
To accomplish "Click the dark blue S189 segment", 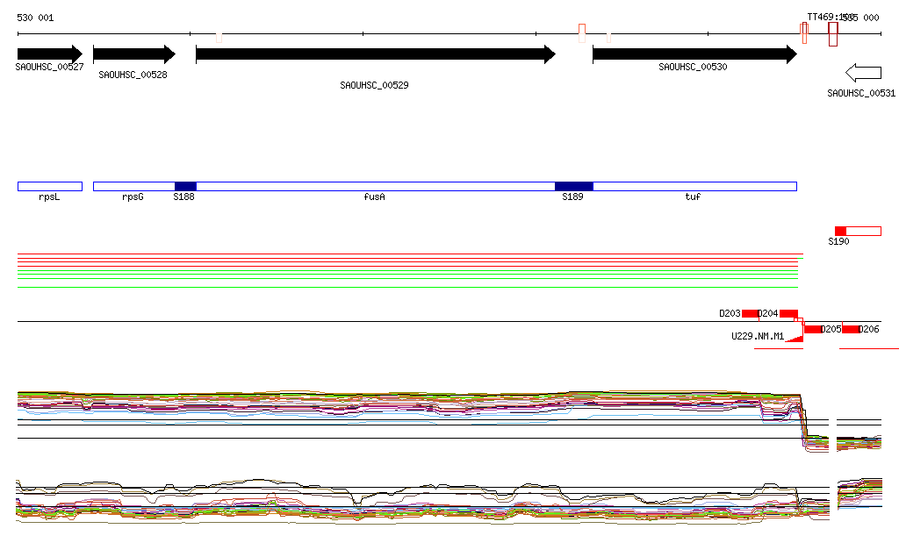I will [574, 186].
